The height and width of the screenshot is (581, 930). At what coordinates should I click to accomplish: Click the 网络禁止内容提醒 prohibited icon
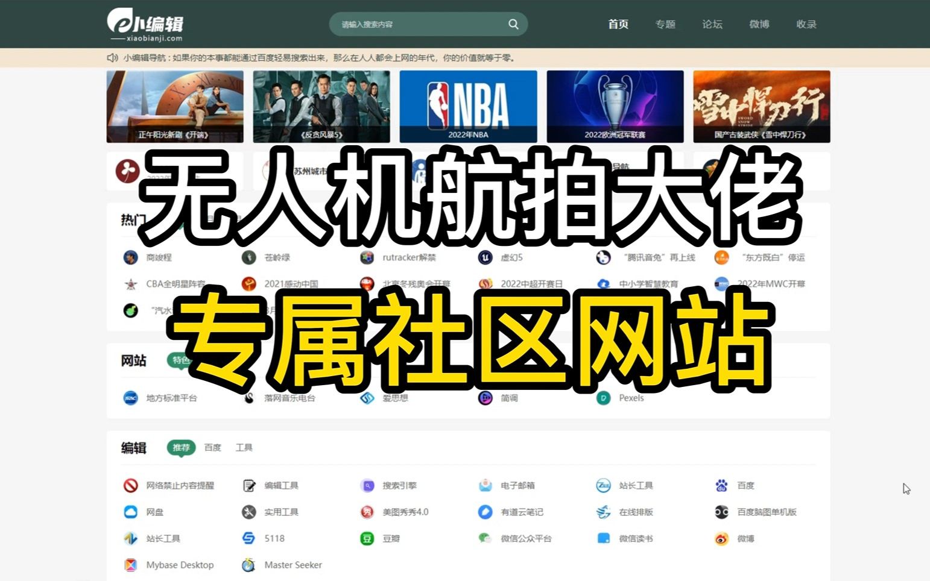(130, 485)
